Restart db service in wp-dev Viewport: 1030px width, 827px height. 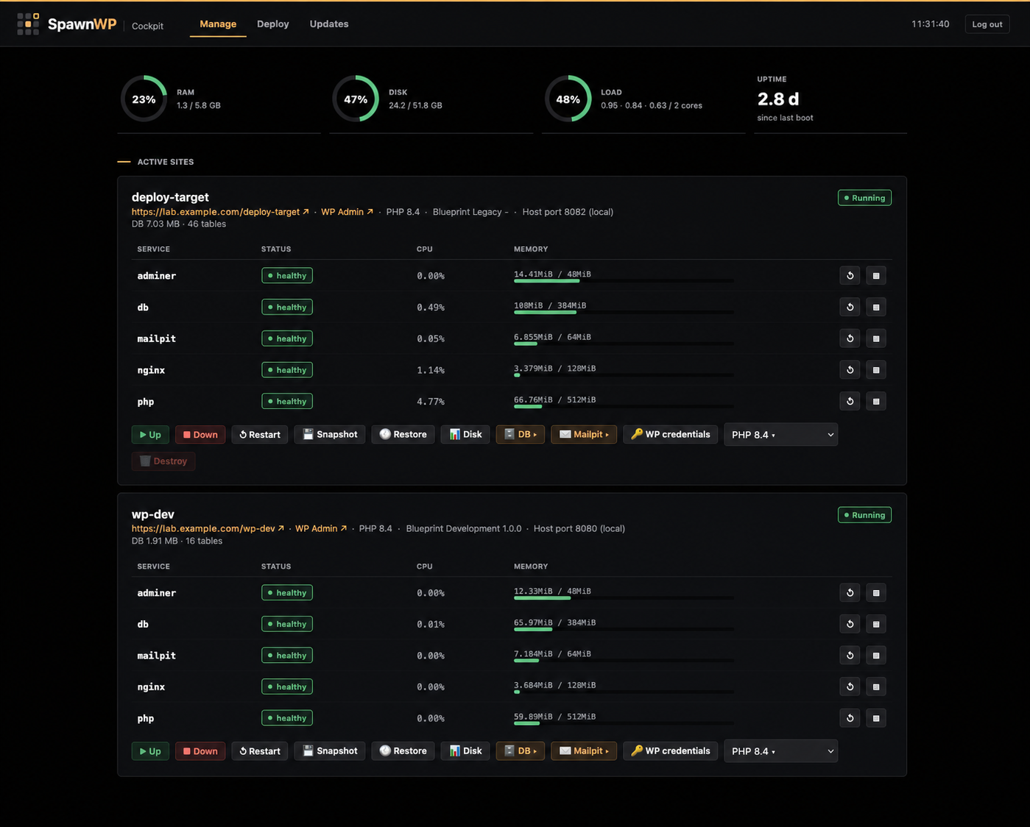click(x=850, y=624)
